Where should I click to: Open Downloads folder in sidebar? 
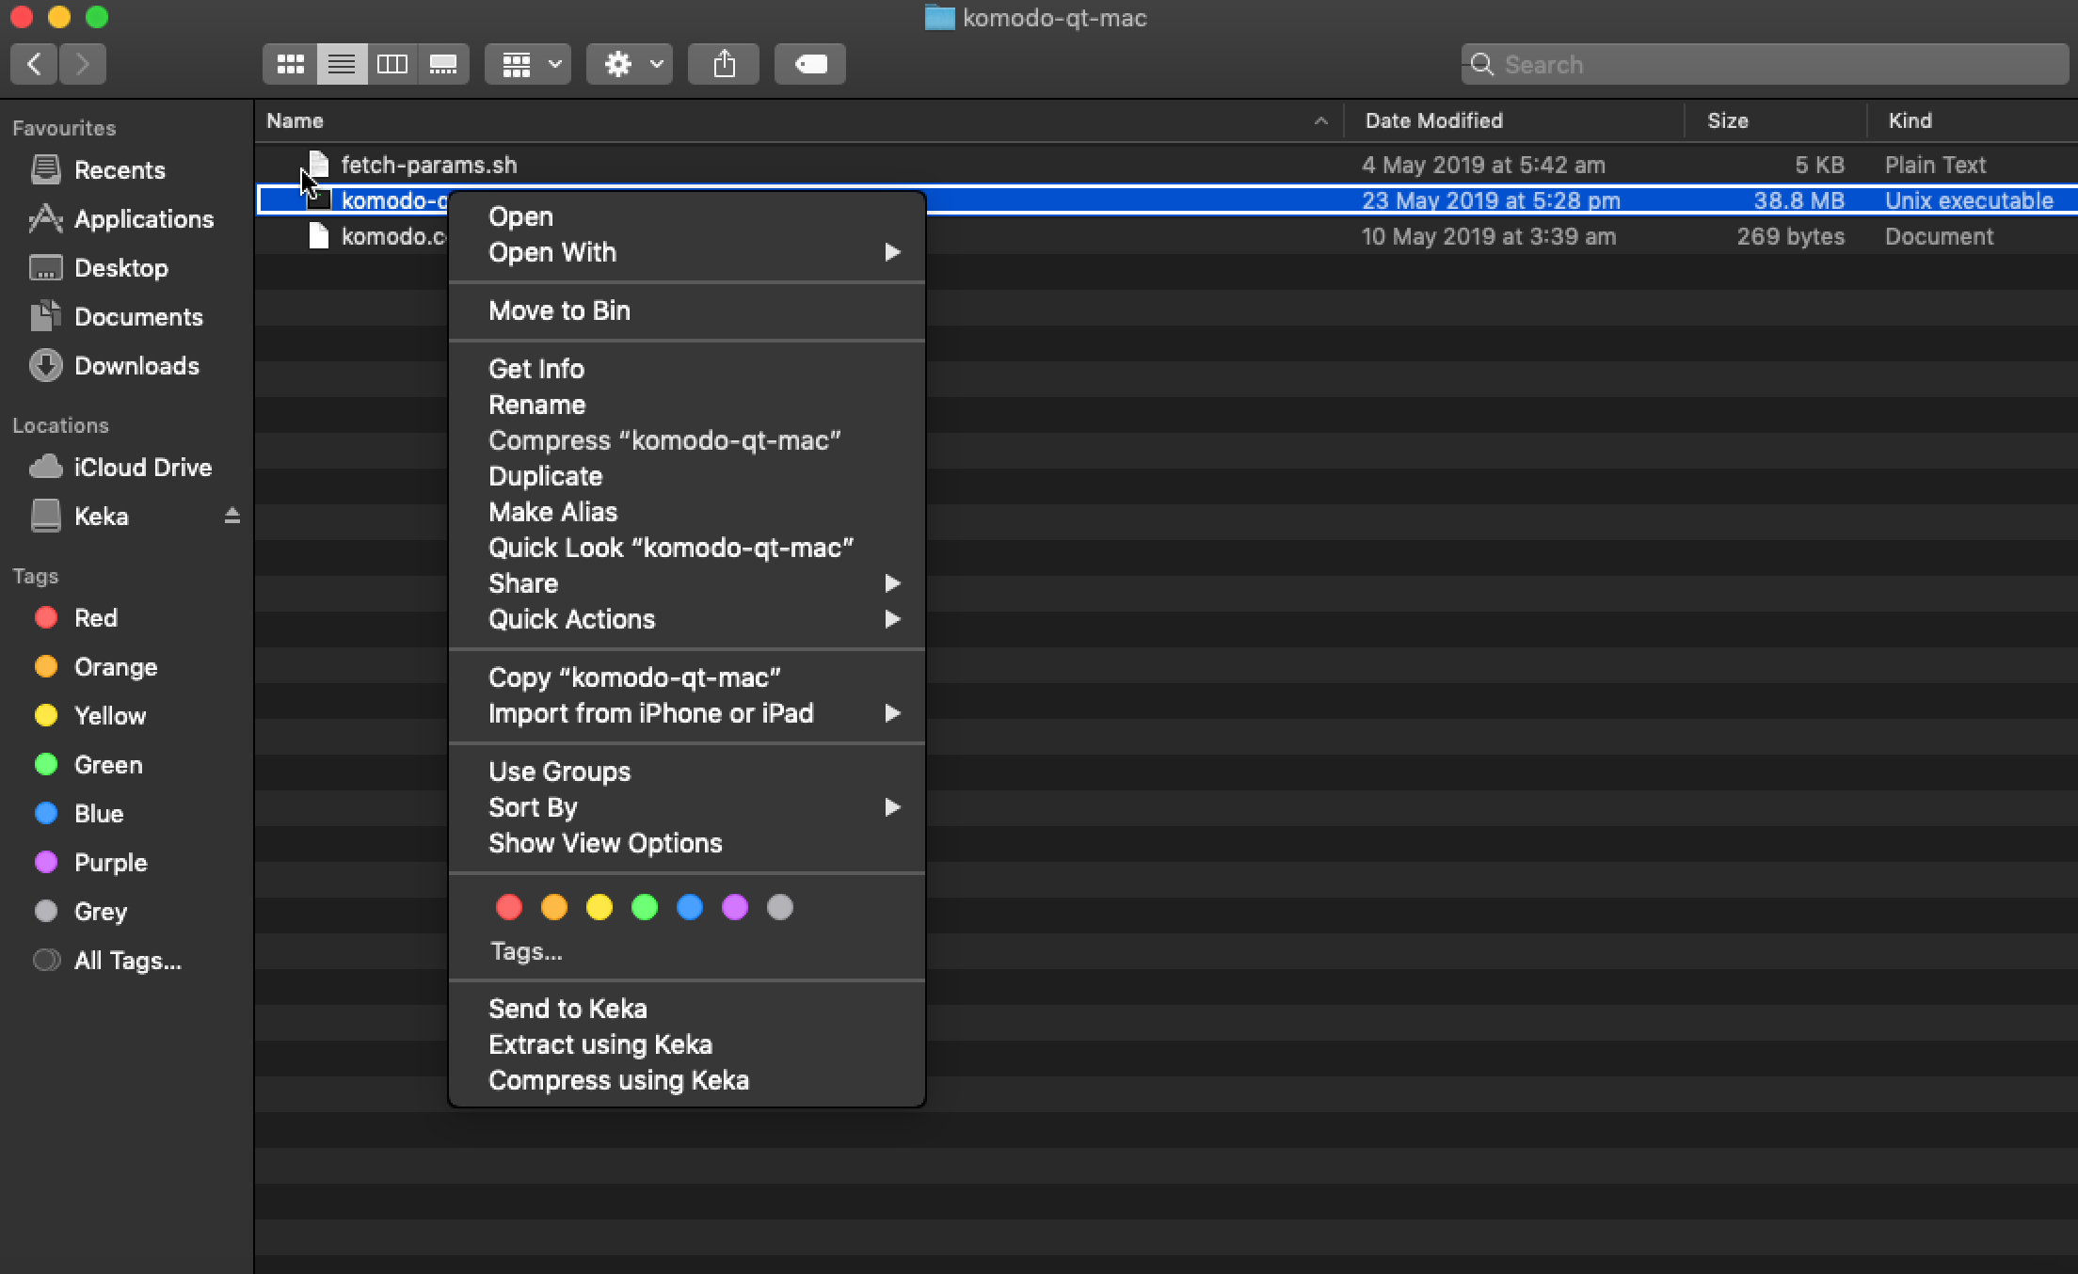136,366
